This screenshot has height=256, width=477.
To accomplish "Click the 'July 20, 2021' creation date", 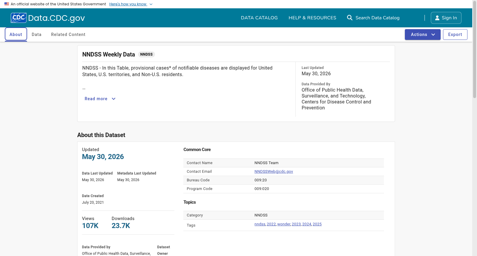I will (93, 202).
